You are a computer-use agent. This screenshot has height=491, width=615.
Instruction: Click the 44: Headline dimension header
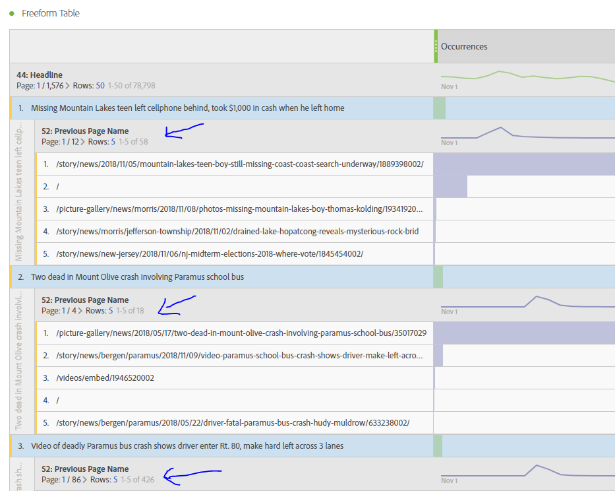coord(40,75)
